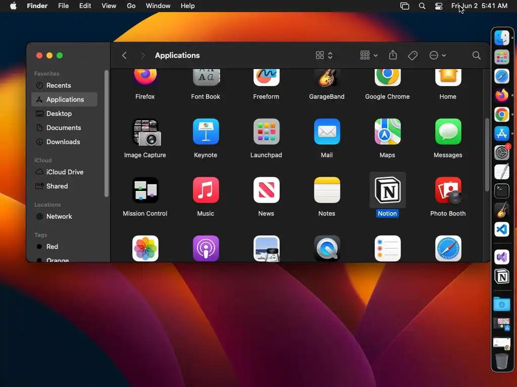Screen dimensions: 517x387
Task: Open Spotlight search in menu bar
Action: click(x=422, y=6)
